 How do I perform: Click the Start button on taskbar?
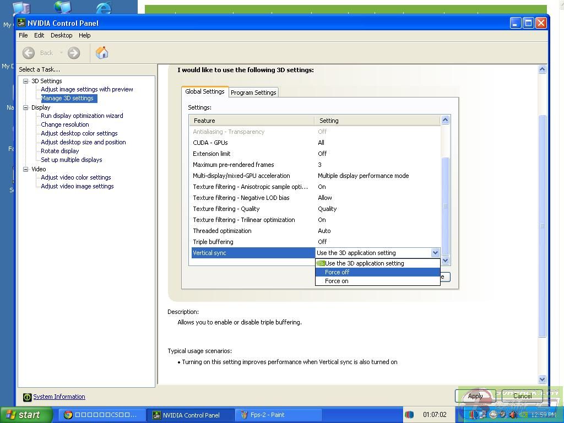pos(26,415)
